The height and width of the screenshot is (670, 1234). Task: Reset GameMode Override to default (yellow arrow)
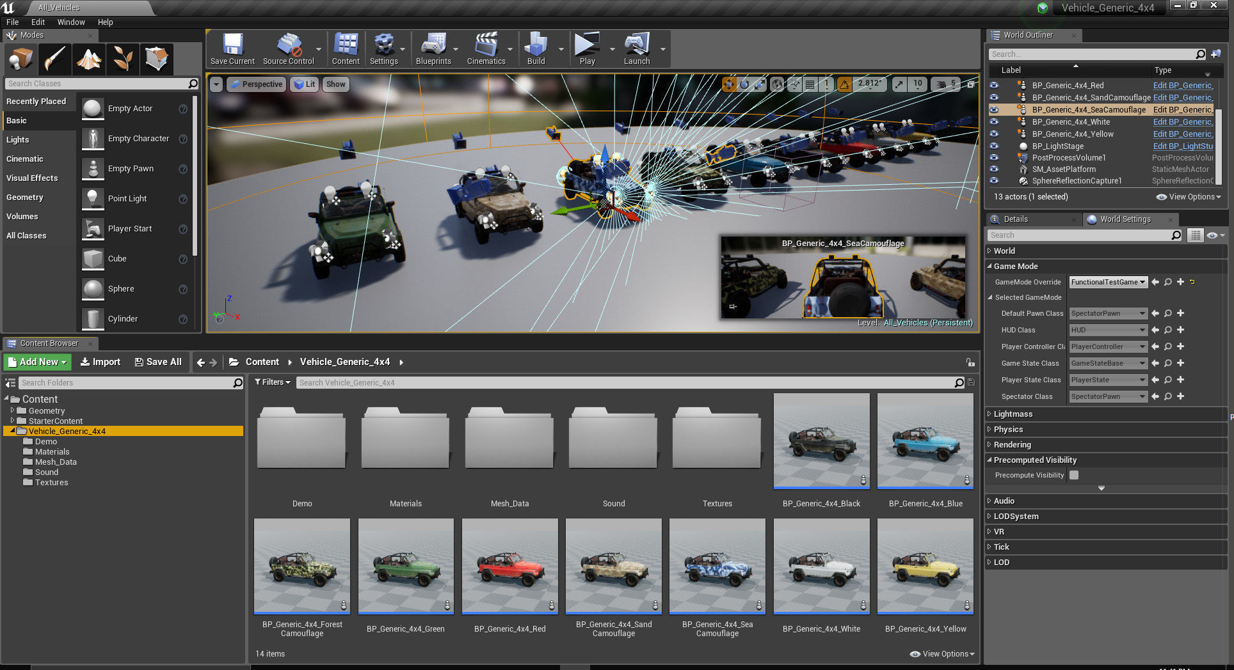tap(1192, 282)
